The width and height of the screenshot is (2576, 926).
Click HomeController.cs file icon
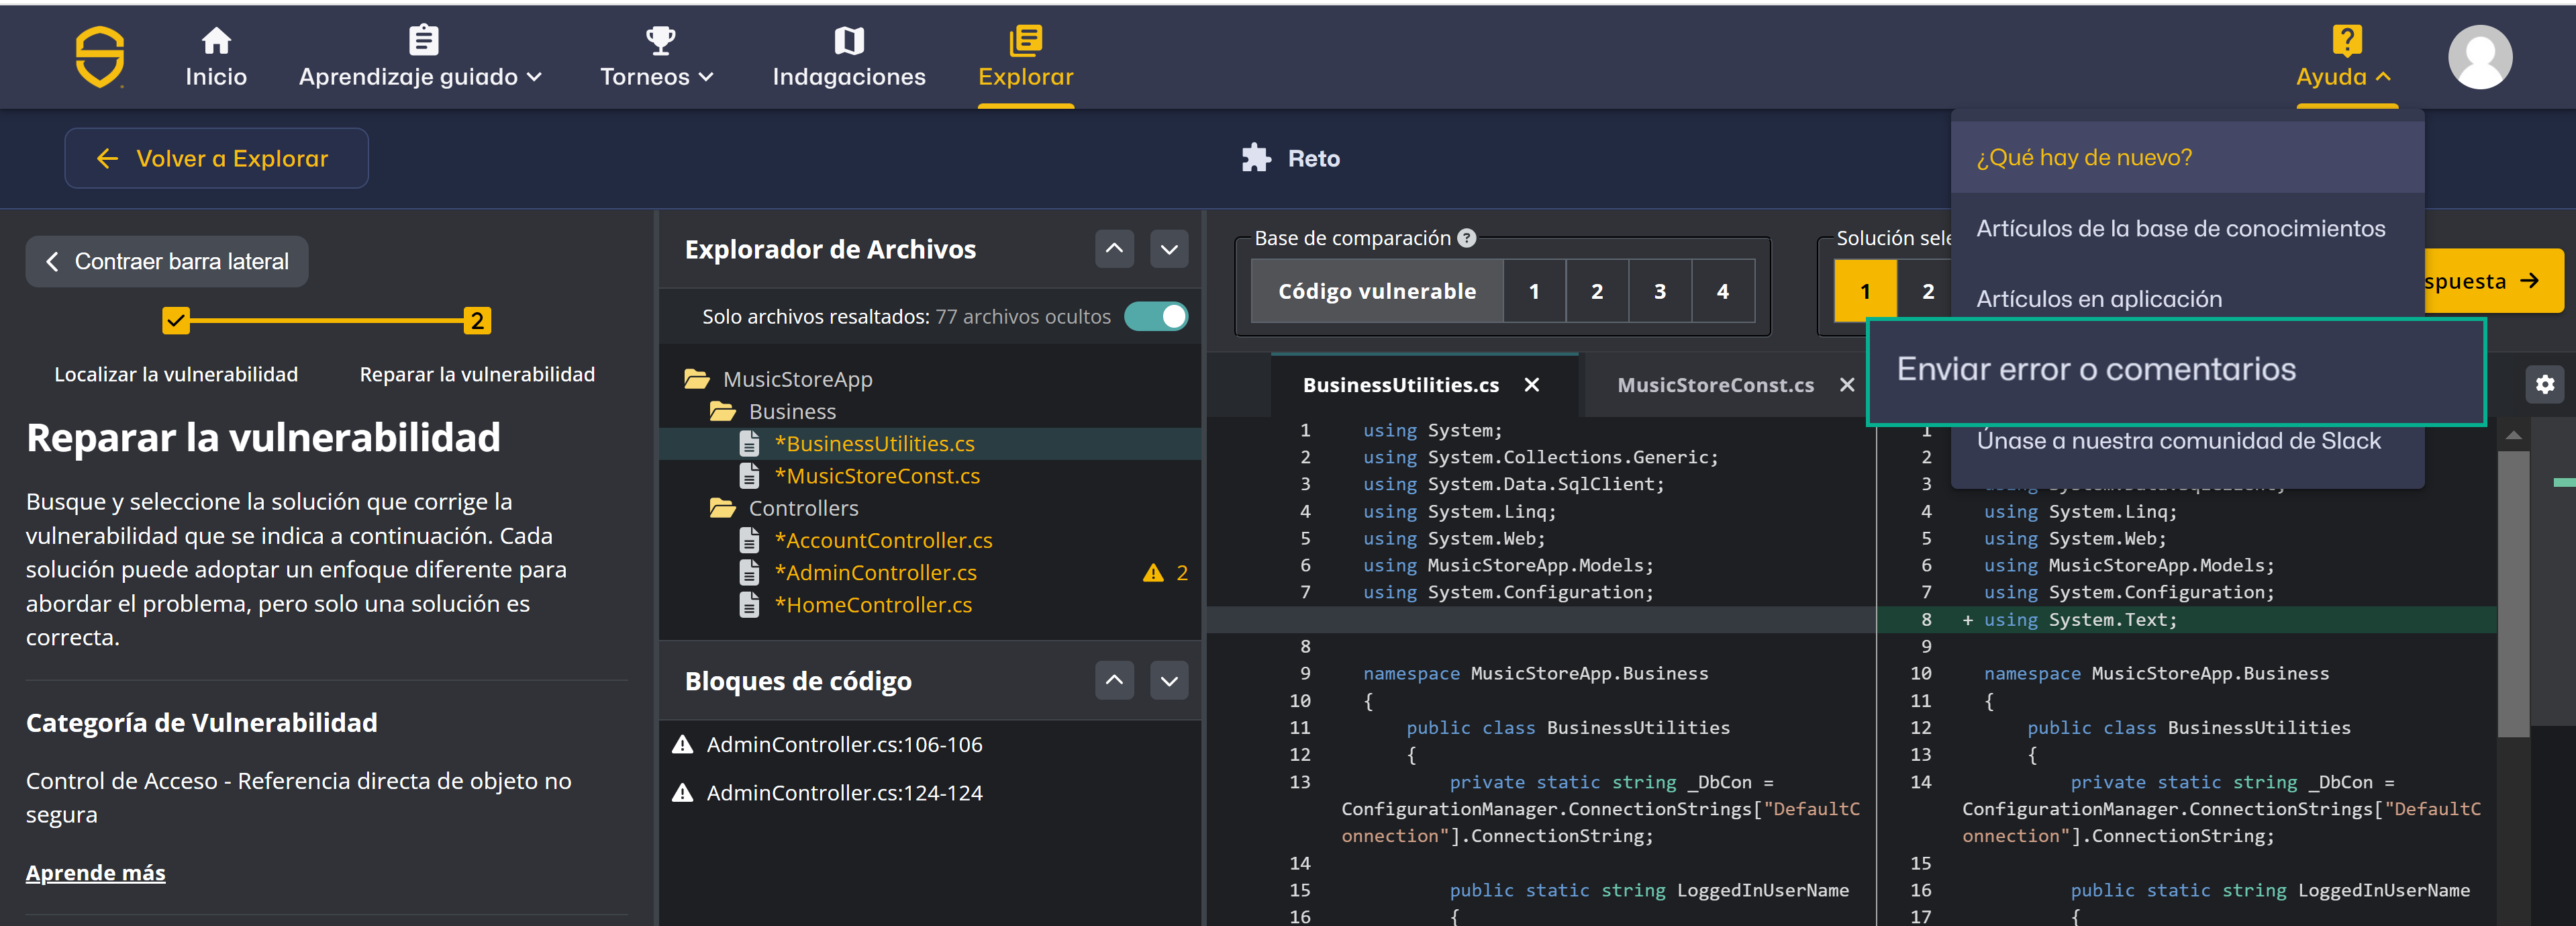click(749, 605)
